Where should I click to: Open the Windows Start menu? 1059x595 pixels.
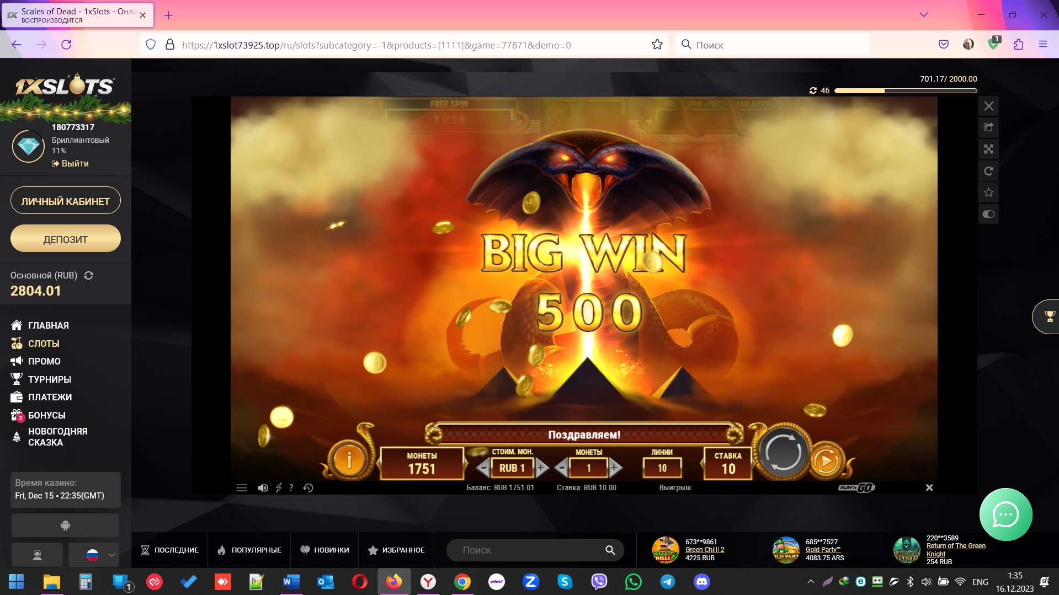[x=17, y=582]
